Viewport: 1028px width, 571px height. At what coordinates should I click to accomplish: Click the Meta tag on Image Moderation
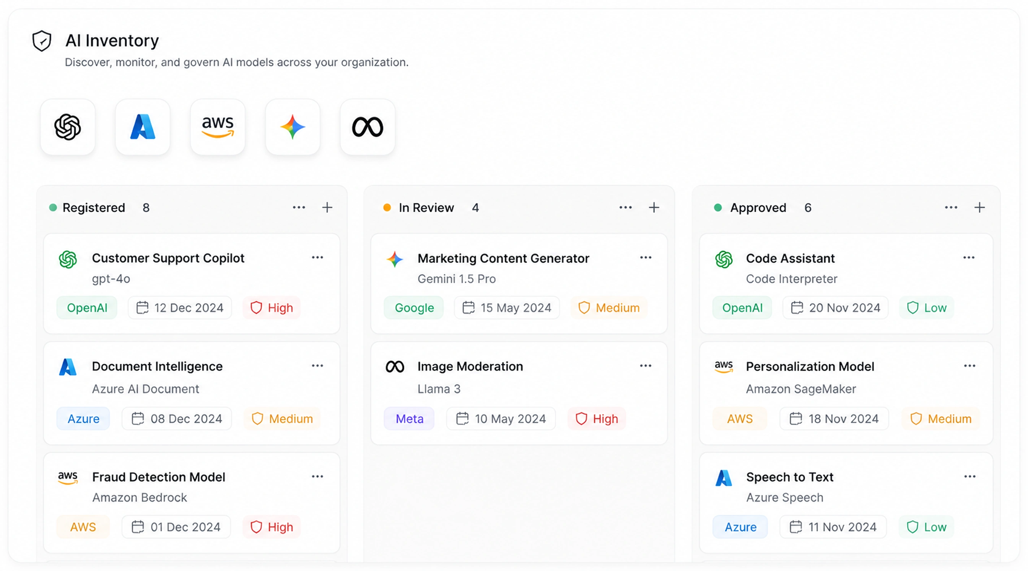point(410,419)
